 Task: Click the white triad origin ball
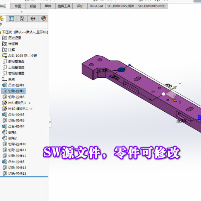tap(164, 94)
